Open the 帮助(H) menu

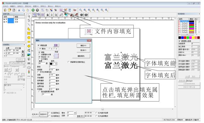(58, 6)
